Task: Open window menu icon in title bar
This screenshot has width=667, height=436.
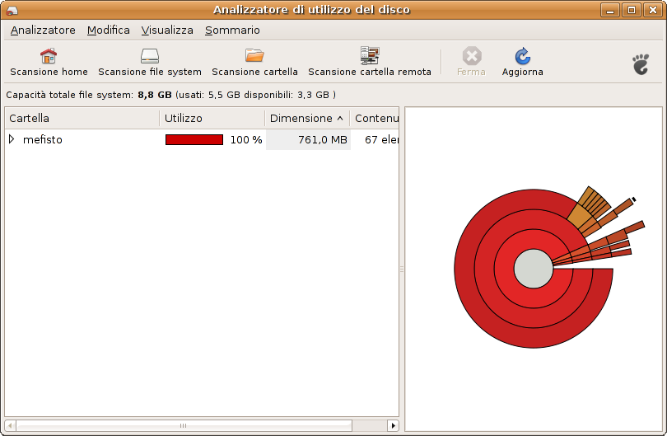Action: click(11, 10)
